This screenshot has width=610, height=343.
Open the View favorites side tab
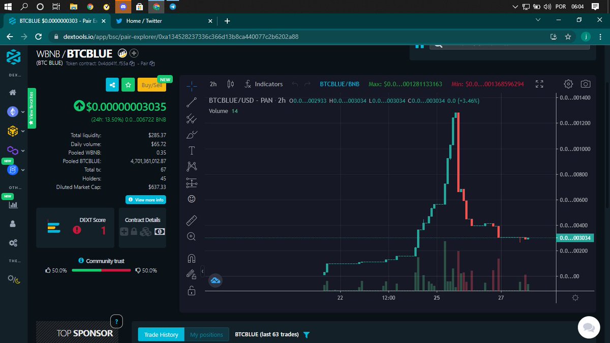point(32,108)
